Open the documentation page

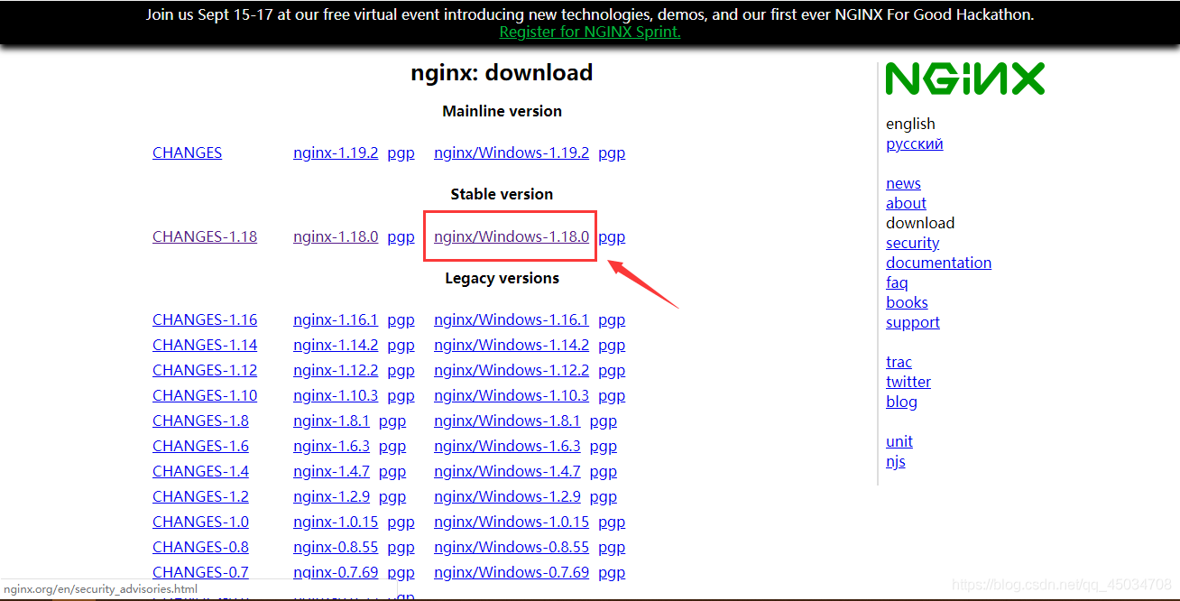(938, 263)
